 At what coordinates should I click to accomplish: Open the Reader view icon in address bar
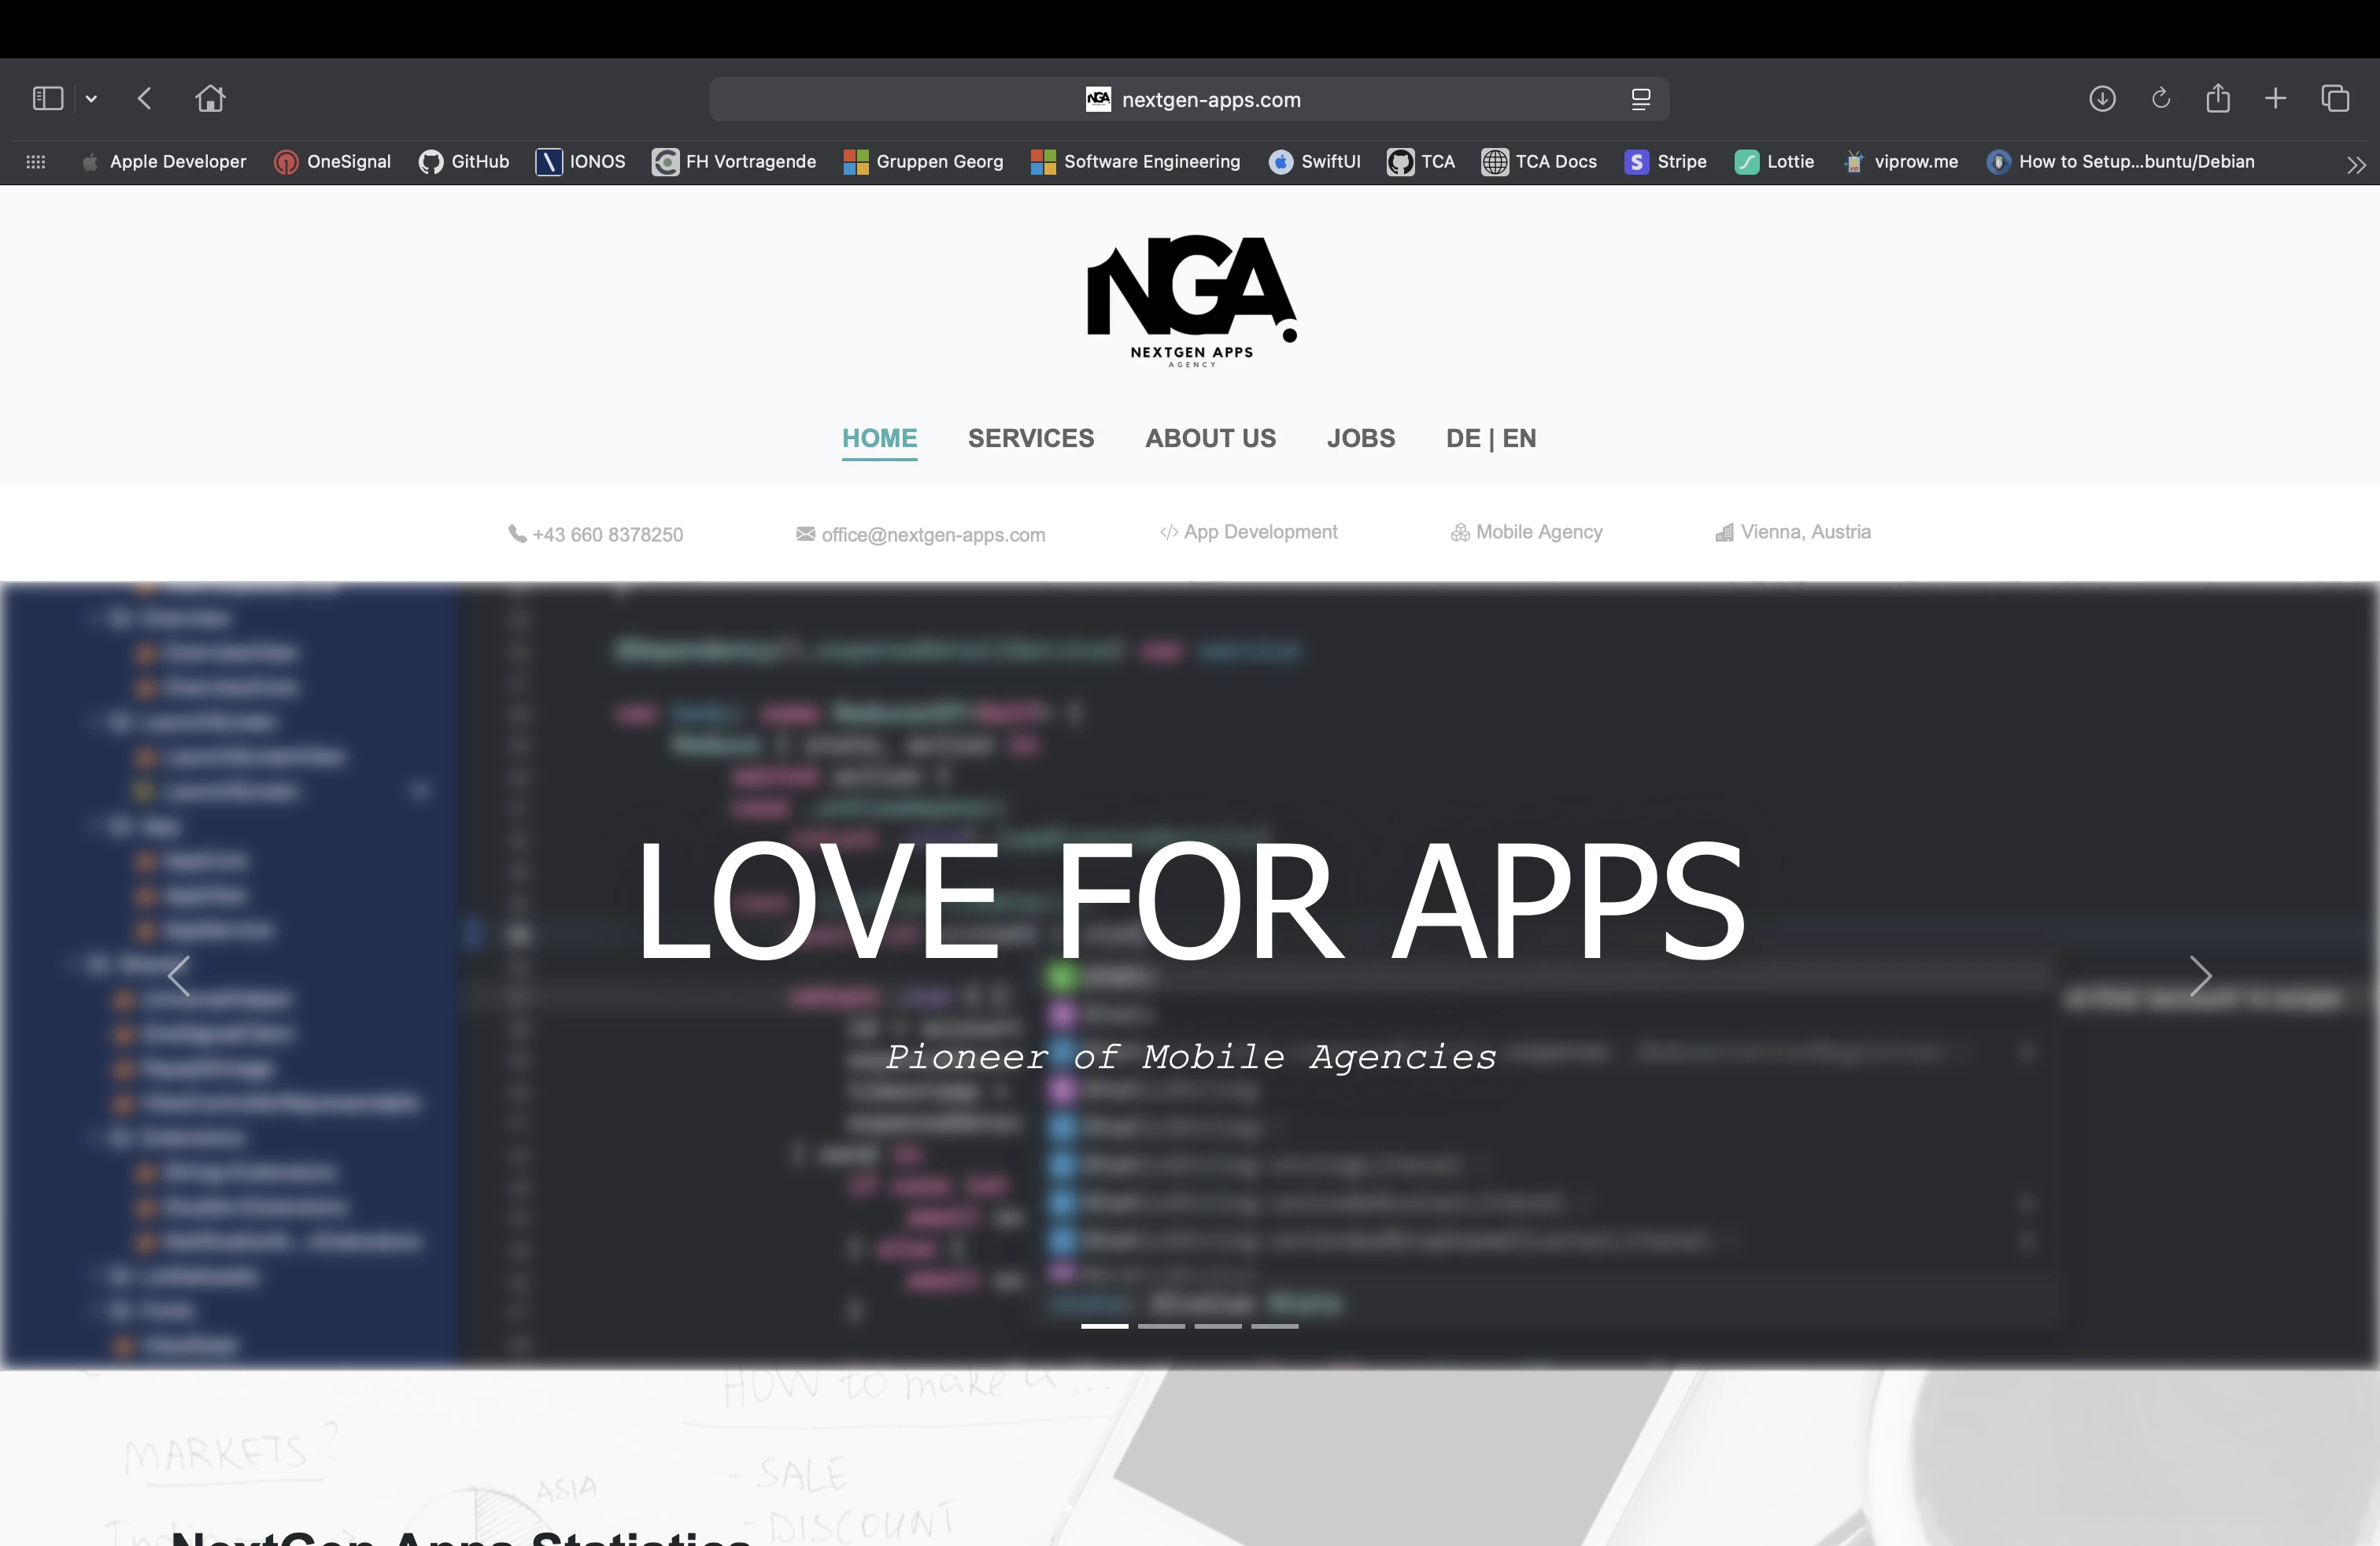pyautogui.click(x=1640, y=99)
